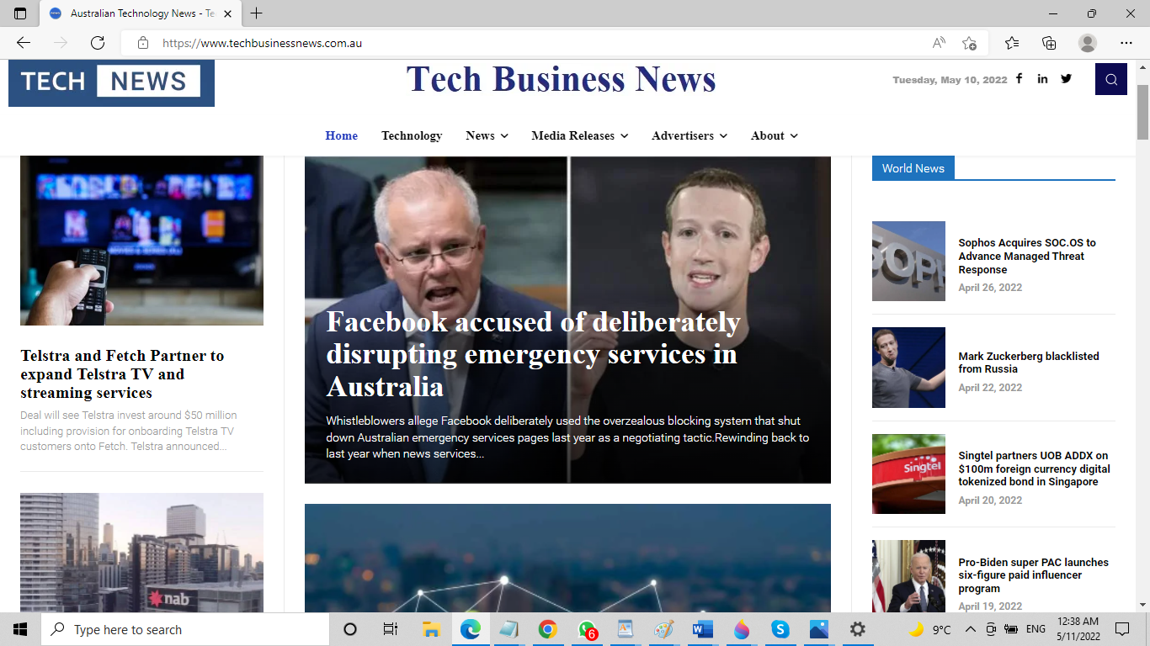Image resolution: width=1150 pixels, height=646 pixels.
Task: Open the browser profile avatar
Action: (1088, 43)
